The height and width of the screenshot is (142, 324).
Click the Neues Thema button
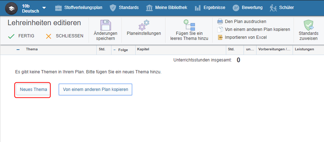click(33, 90)
